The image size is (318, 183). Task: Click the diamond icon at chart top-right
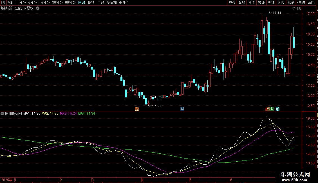point(294,8)
